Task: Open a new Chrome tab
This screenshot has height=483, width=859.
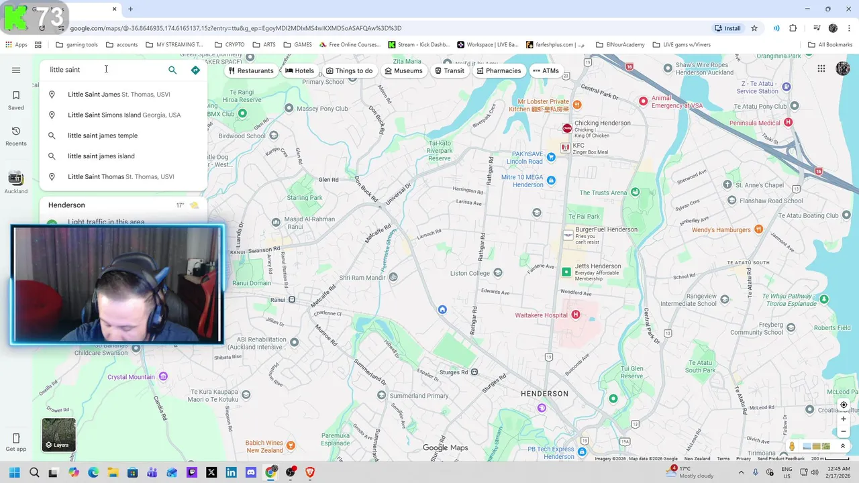Action: click(130, 9)
